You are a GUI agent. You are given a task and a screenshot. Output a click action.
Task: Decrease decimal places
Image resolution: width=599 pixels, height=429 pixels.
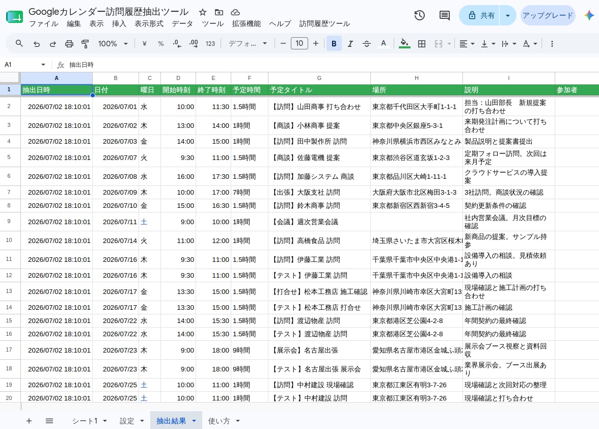[x=177, y=43]
